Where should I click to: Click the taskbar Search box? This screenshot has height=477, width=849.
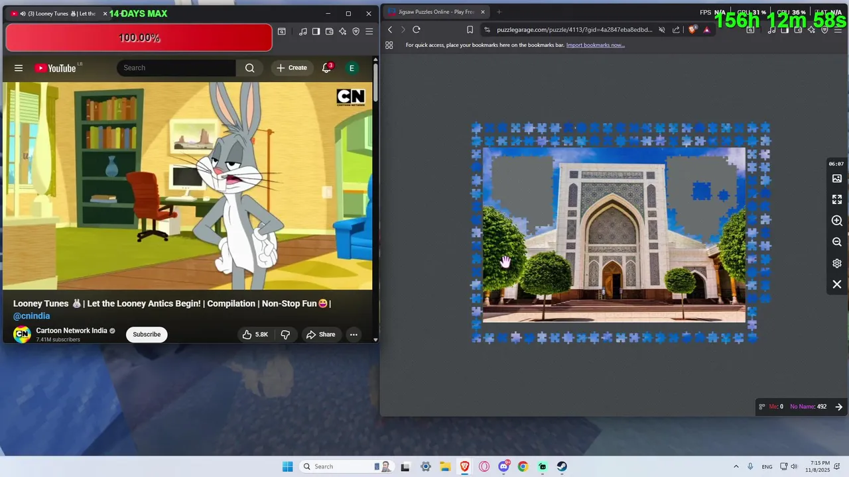(346, 466)
